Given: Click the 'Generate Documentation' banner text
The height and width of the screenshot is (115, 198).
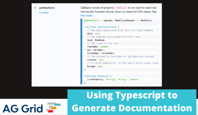Looking at the screenshot, I should point(132,108).
